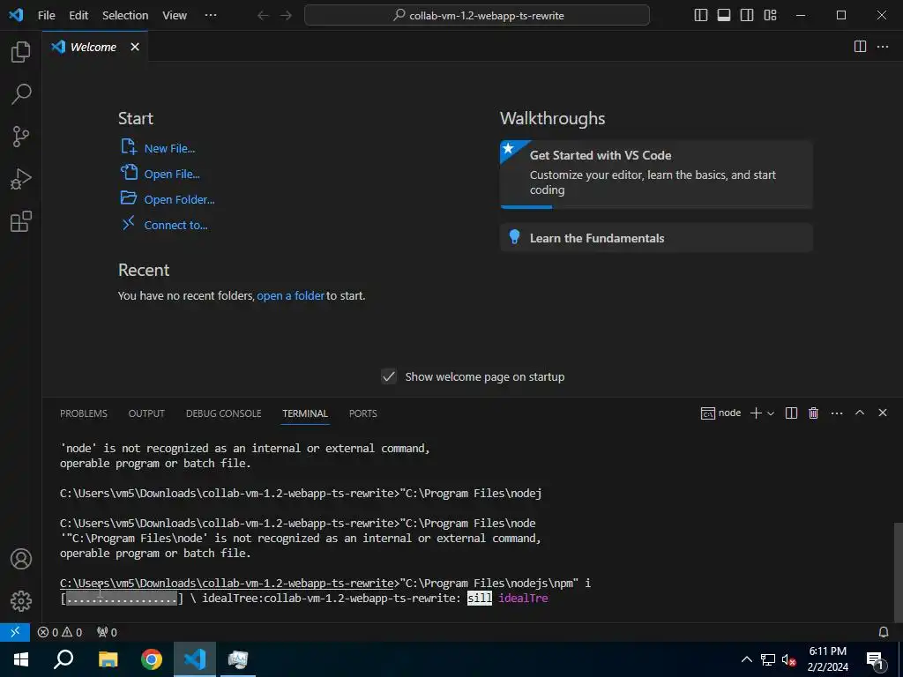Switch to the PROBLEMS panel tab
Viewport: 903px width, 677px height.
pos(84,413)
